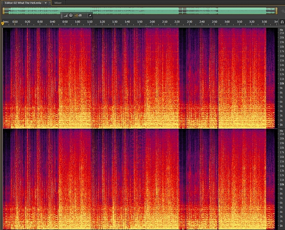Click the lower channel spectral frequency display
The image size is (285, 230).
[x=140, y=179]
